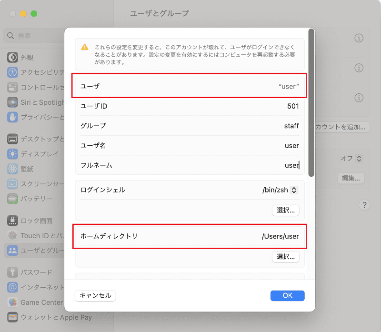Image resolution: width=381 pixels, height=332 pixels.
Task: Click the second info icon in background window
Action: click(359, 68)
